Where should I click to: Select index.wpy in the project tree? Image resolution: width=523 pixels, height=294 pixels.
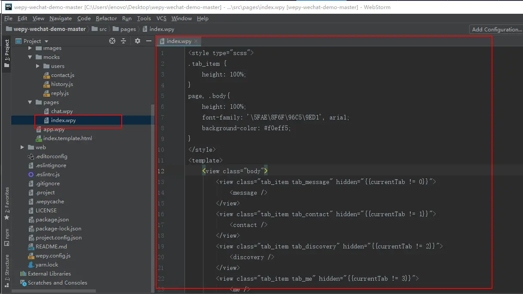click(x=63, y=120)
